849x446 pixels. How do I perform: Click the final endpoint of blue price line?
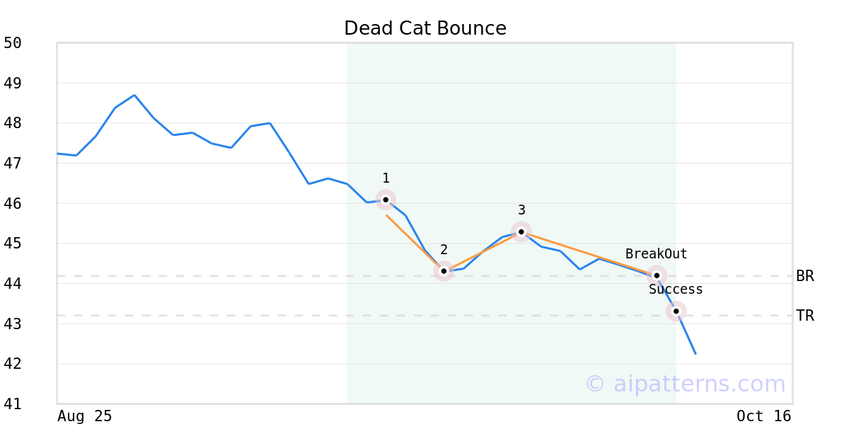(695, 353)
